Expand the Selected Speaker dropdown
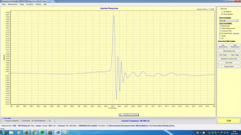 pyautogui.click(x=229, y=20)
